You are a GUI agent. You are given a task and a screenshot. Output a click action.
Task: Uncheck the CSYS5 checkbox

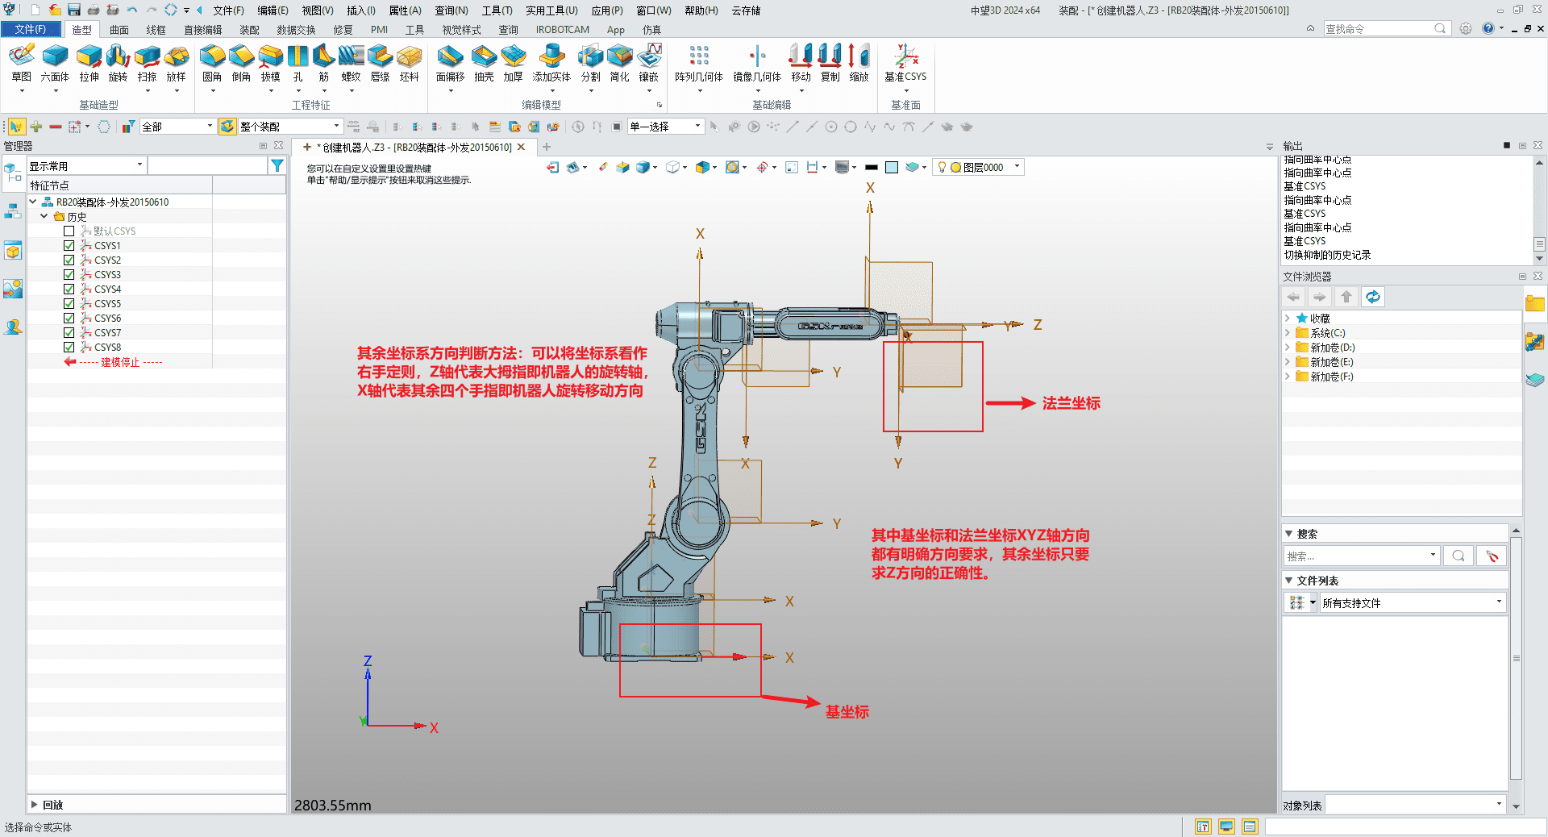coord(69,304)
